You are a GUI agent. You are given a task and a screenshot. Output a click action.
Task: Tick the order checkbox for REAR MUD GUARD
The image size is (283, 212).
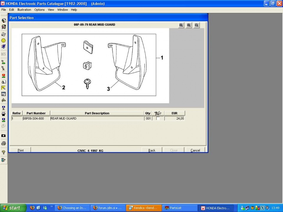tap(158, 118)
